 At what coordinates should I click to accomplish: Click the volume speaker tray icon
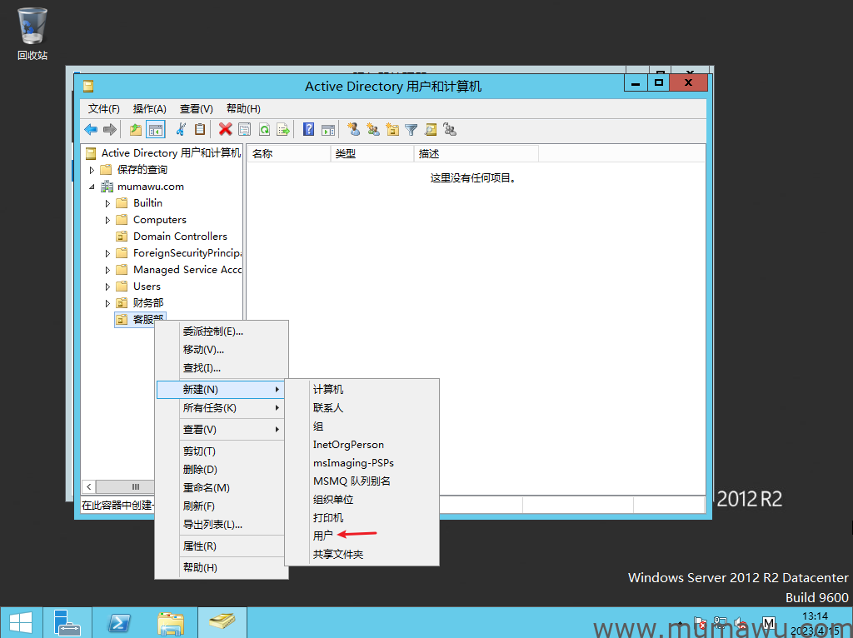pos(740,623)
